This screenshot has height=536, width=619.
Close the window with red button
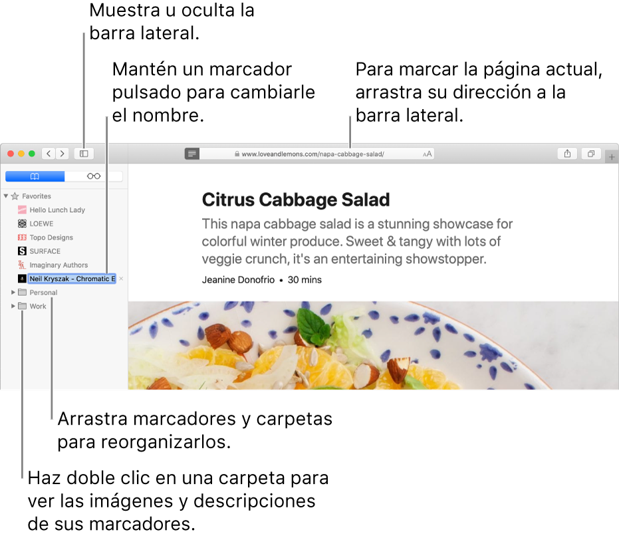(11, 154)
